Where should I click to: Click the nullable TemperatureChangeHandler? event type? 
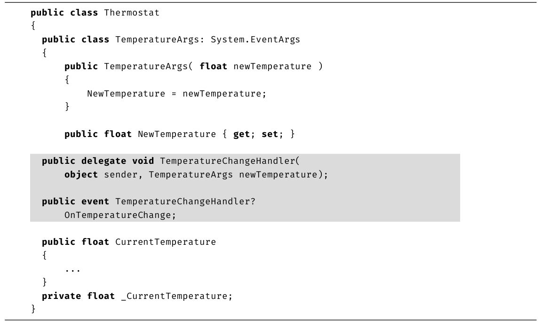click(x=185, y=201)
